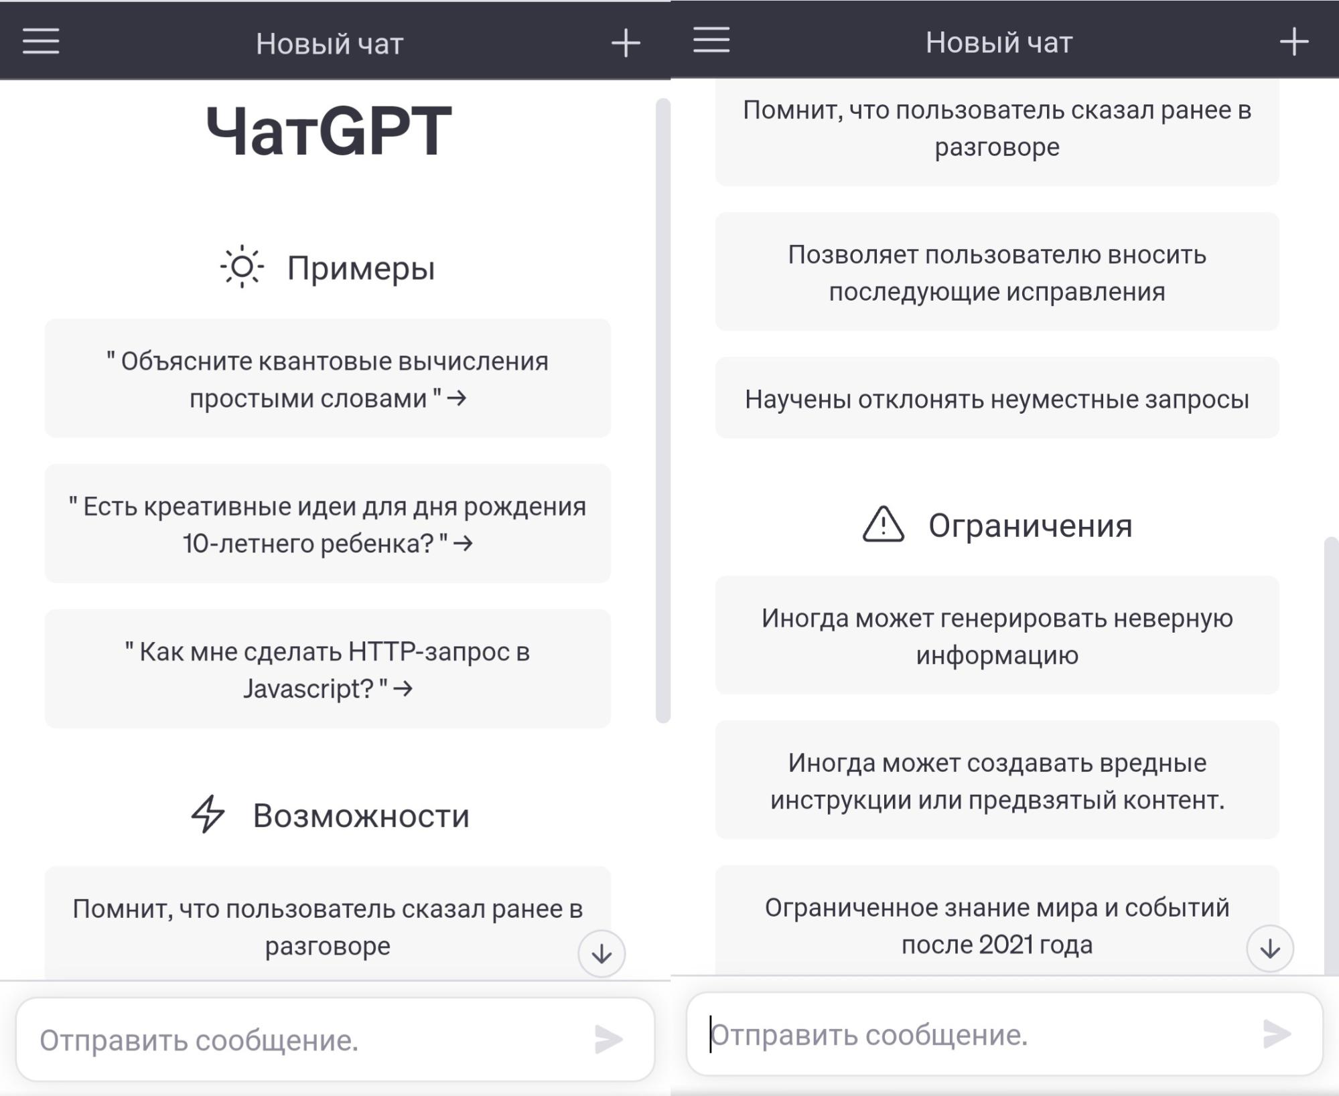Click lightning icon next to Возможности
The image size is (1339, 1096).
[x=208, y=814]
